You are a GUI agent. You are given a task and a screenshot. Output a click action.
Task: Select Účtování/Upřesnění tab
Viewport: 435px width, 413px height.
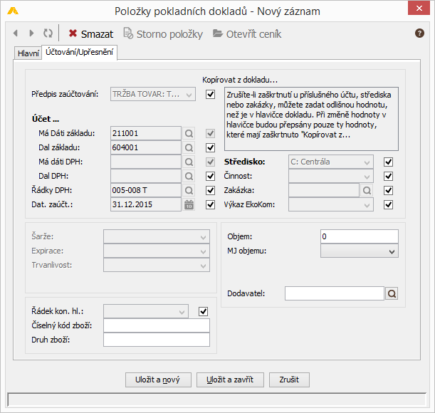point(79,52)
